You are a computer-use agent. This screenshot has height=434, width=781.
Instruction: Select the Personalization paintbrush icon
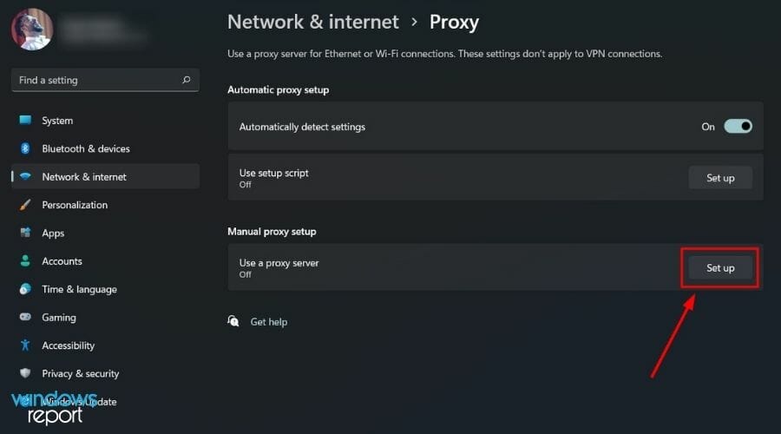pyautogui.click(x=25, y=205)
